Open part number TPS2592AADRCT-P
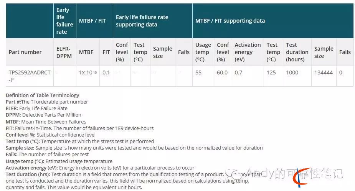The width and height of the screenshot is (355, 191). [x=29, y=76]
